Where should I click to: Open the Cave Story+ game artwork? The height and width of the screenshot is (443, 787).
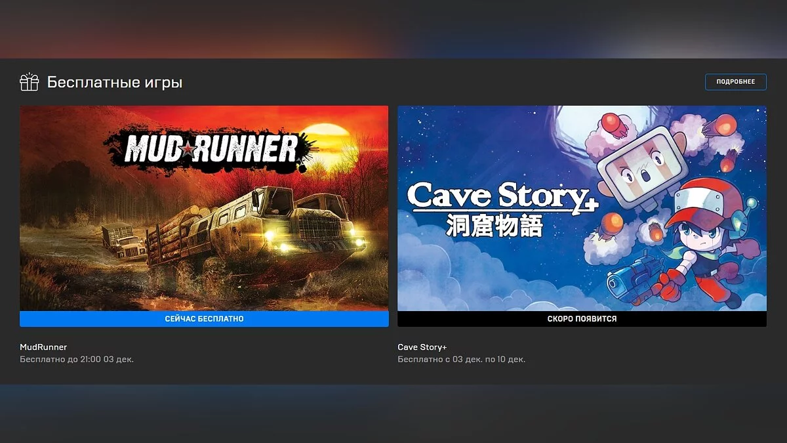582,209
